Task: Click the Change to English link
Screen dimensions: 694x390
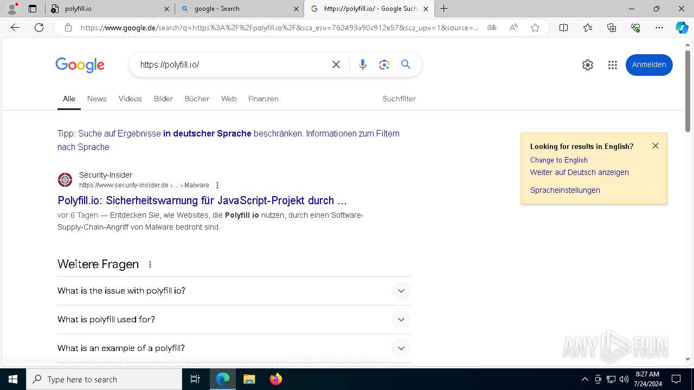Action: point(559,160)
